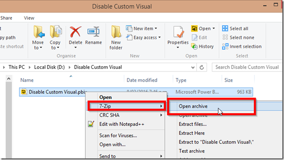
Task: Switch to the Share ribbon tab
Action: click(7, 18)
